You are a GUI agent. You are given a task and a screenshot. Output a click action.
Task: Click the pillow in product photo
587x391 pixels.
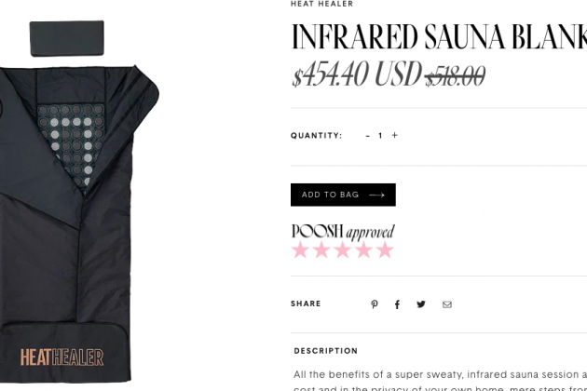click(x=67, y=38)
